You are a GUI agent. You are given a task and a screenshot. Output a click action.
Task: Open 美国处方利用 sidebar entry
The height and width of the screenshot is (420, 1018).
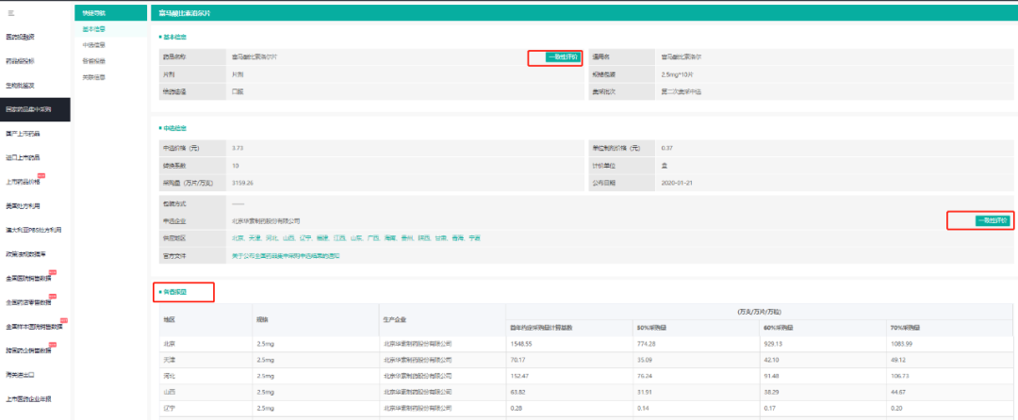coord(23,205)
